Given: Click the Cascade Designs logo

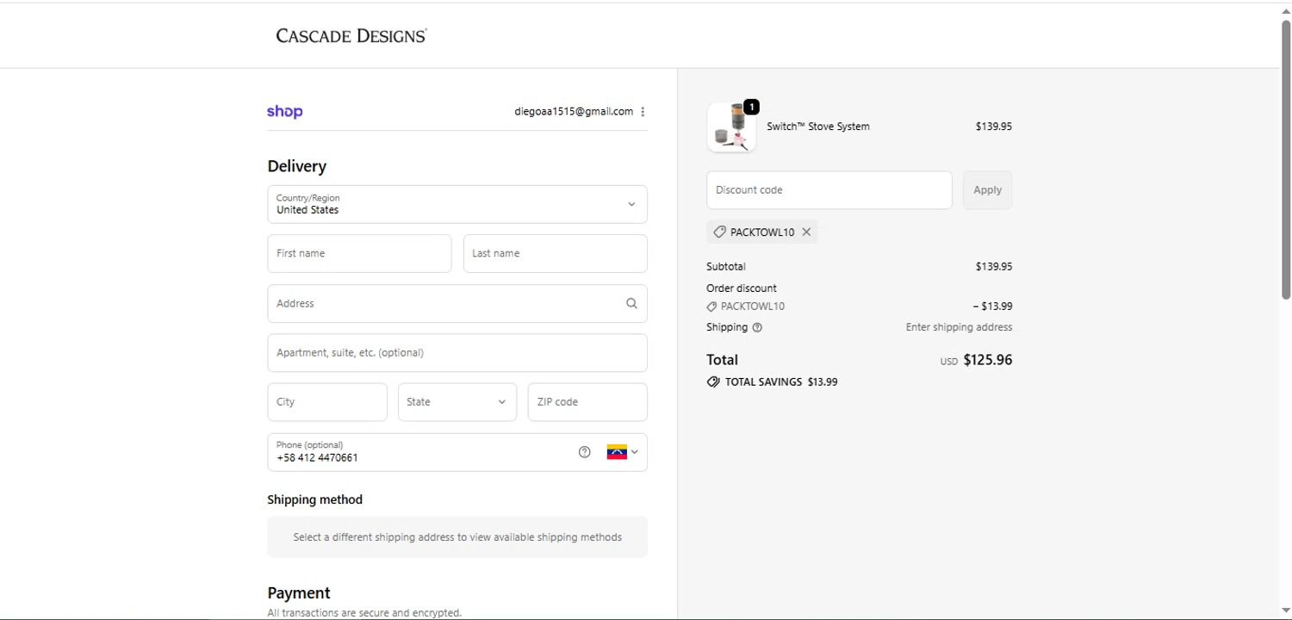Looking at the screenshot, I should [x=351, y=35].
